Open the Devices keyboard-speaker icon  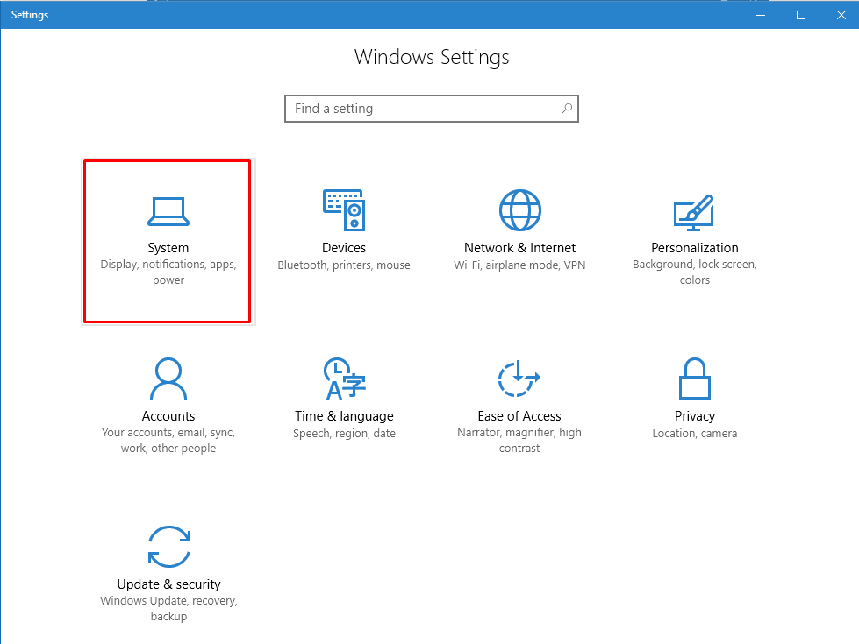(344, 210)
